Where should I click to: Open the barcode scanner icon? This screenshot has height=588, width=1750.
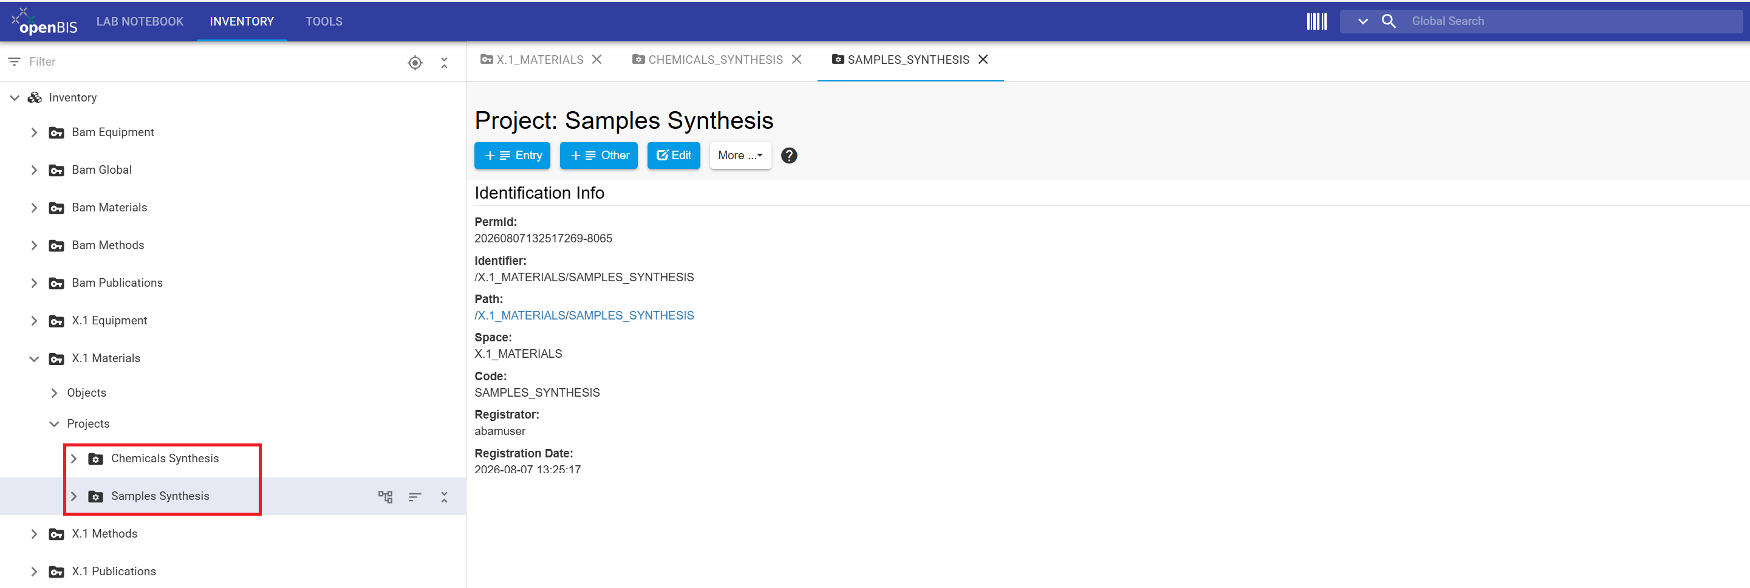coord(1316,21)
